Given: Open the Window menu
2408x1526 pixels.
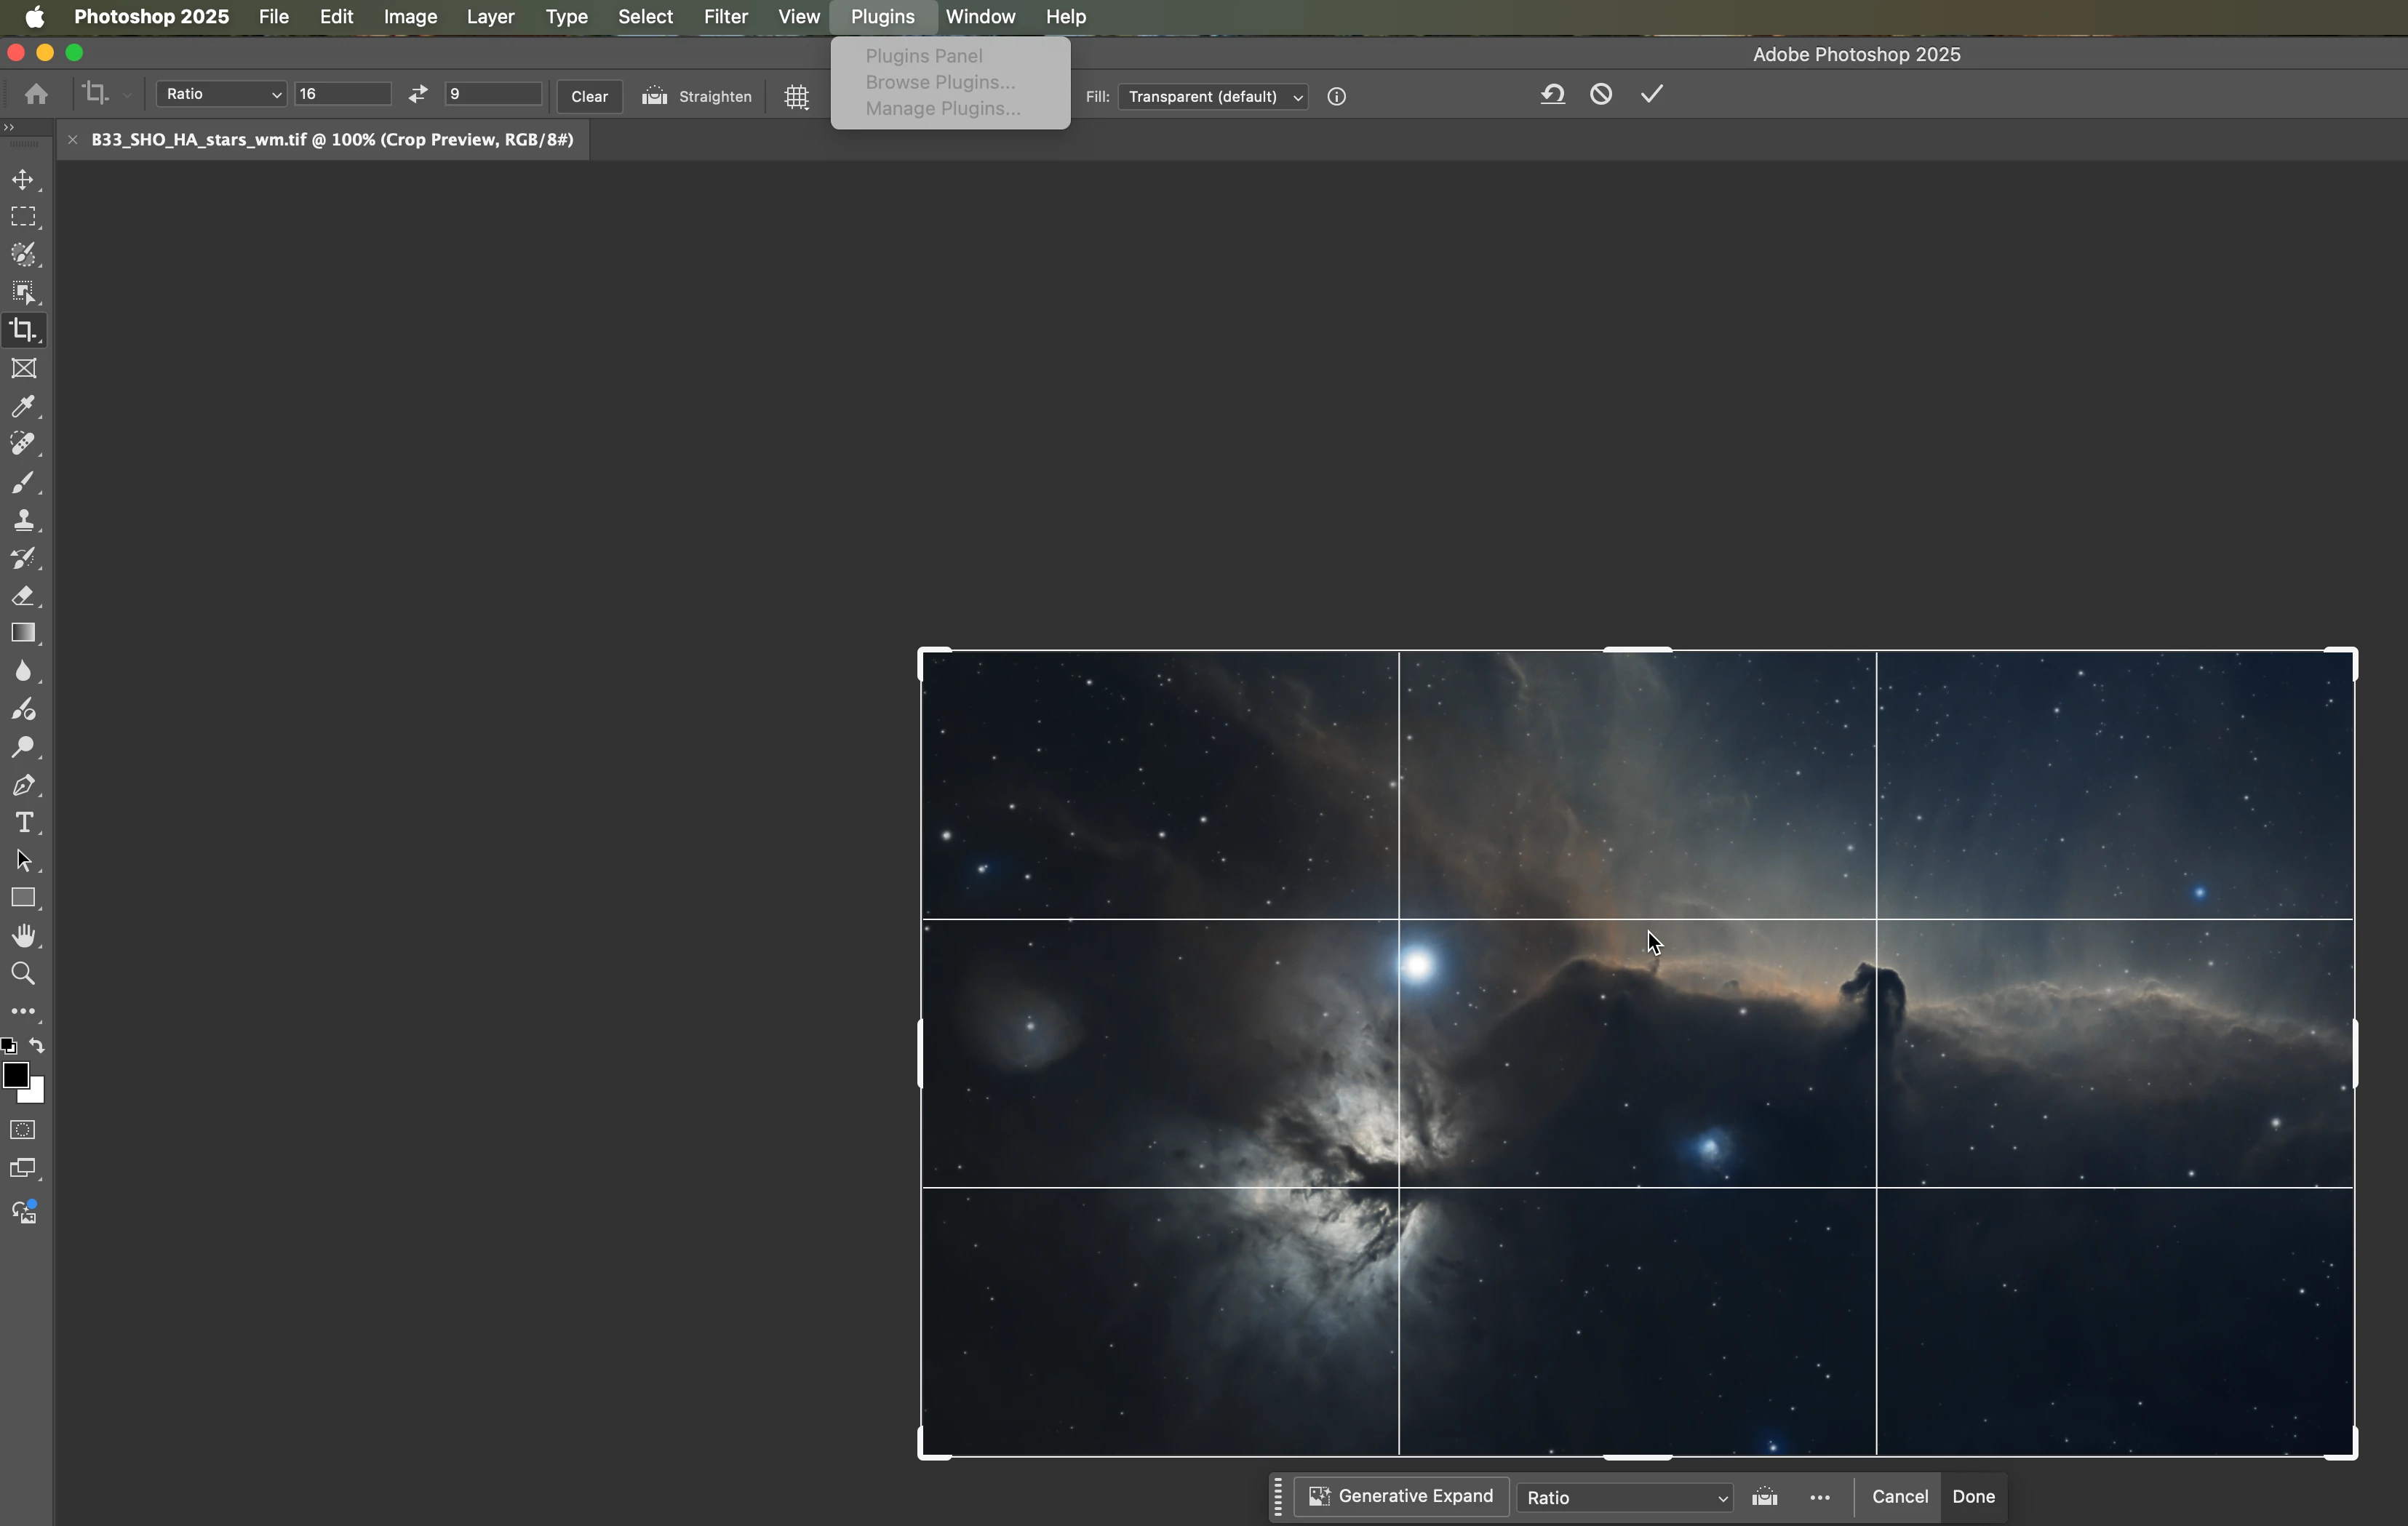Looking at the screenshot, I should (979, 17).
